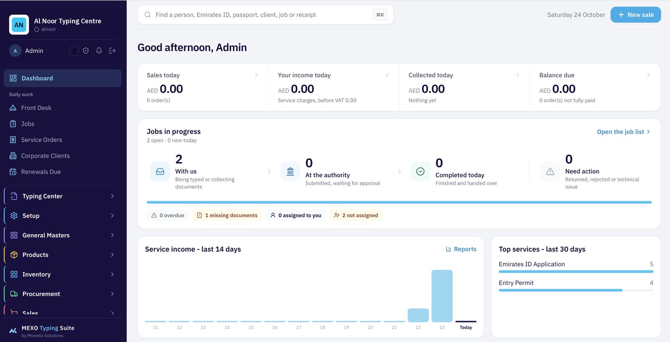Click the Need action warning icon

550,172
